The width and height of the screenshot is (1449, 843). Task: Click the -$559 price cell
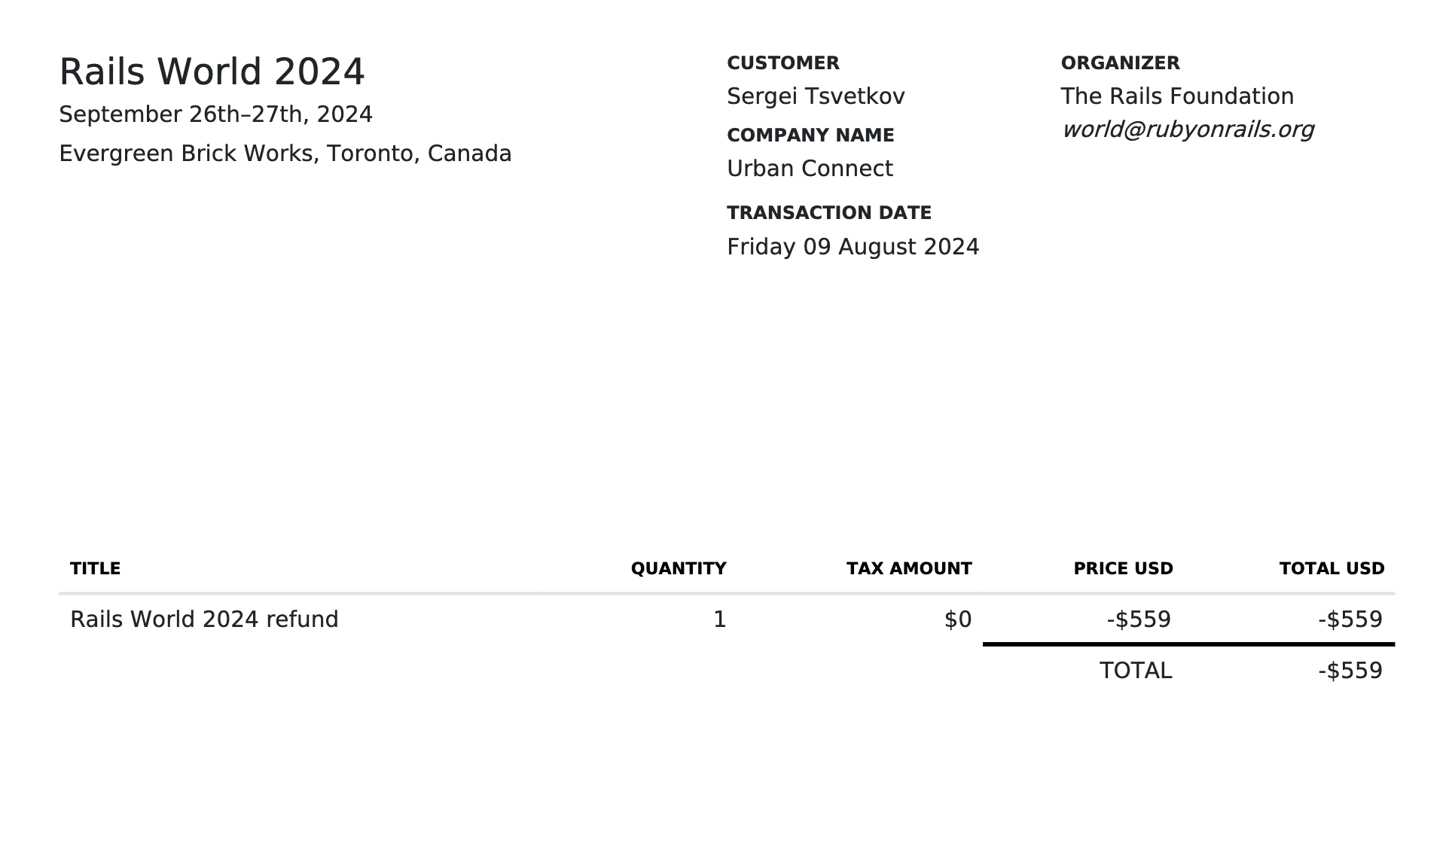(1139, 619)
